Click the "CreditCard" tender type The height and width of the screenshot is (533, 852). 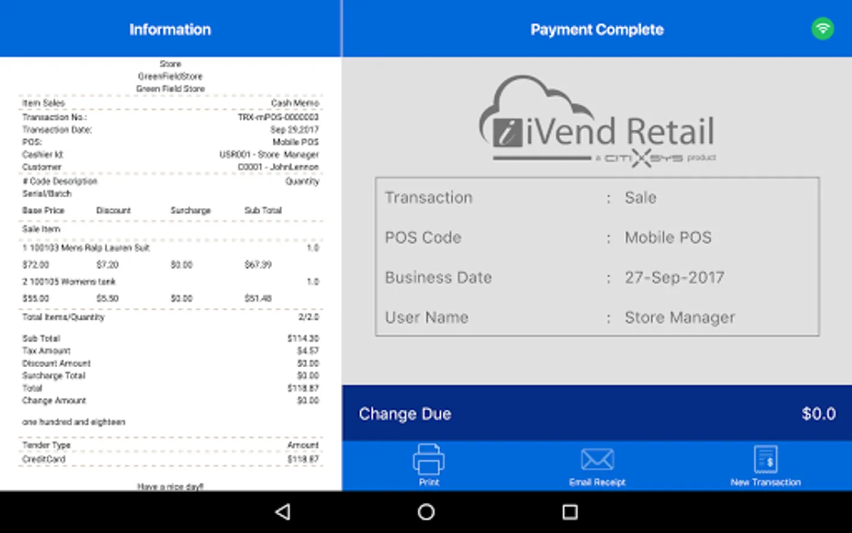[x=44, y=460]
